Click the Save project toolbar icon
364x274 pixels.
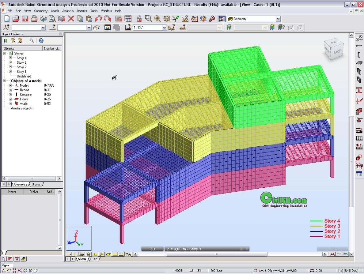(25, 19)
